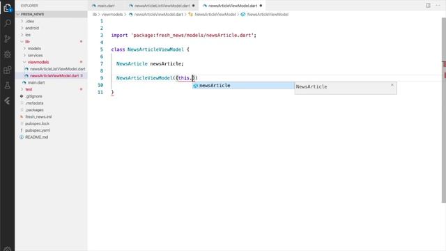Open the Extensions view
Screen dimensions: 446x251
(8, 70)
